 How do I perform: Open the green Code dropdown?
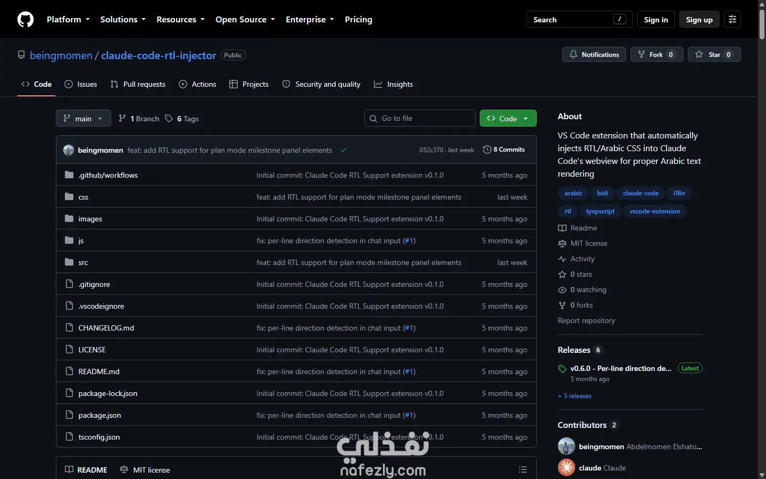click(x=508, y=118)
